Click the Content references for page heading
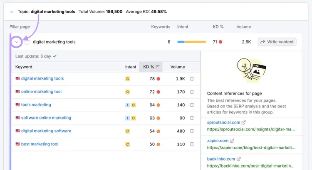Image resolution: width=312 pixels, height=170 pixels. tap(234, 93)
